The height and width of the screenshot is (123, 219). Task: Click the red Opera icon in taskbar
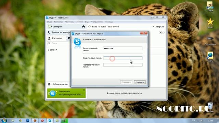[x=42, y=121]
